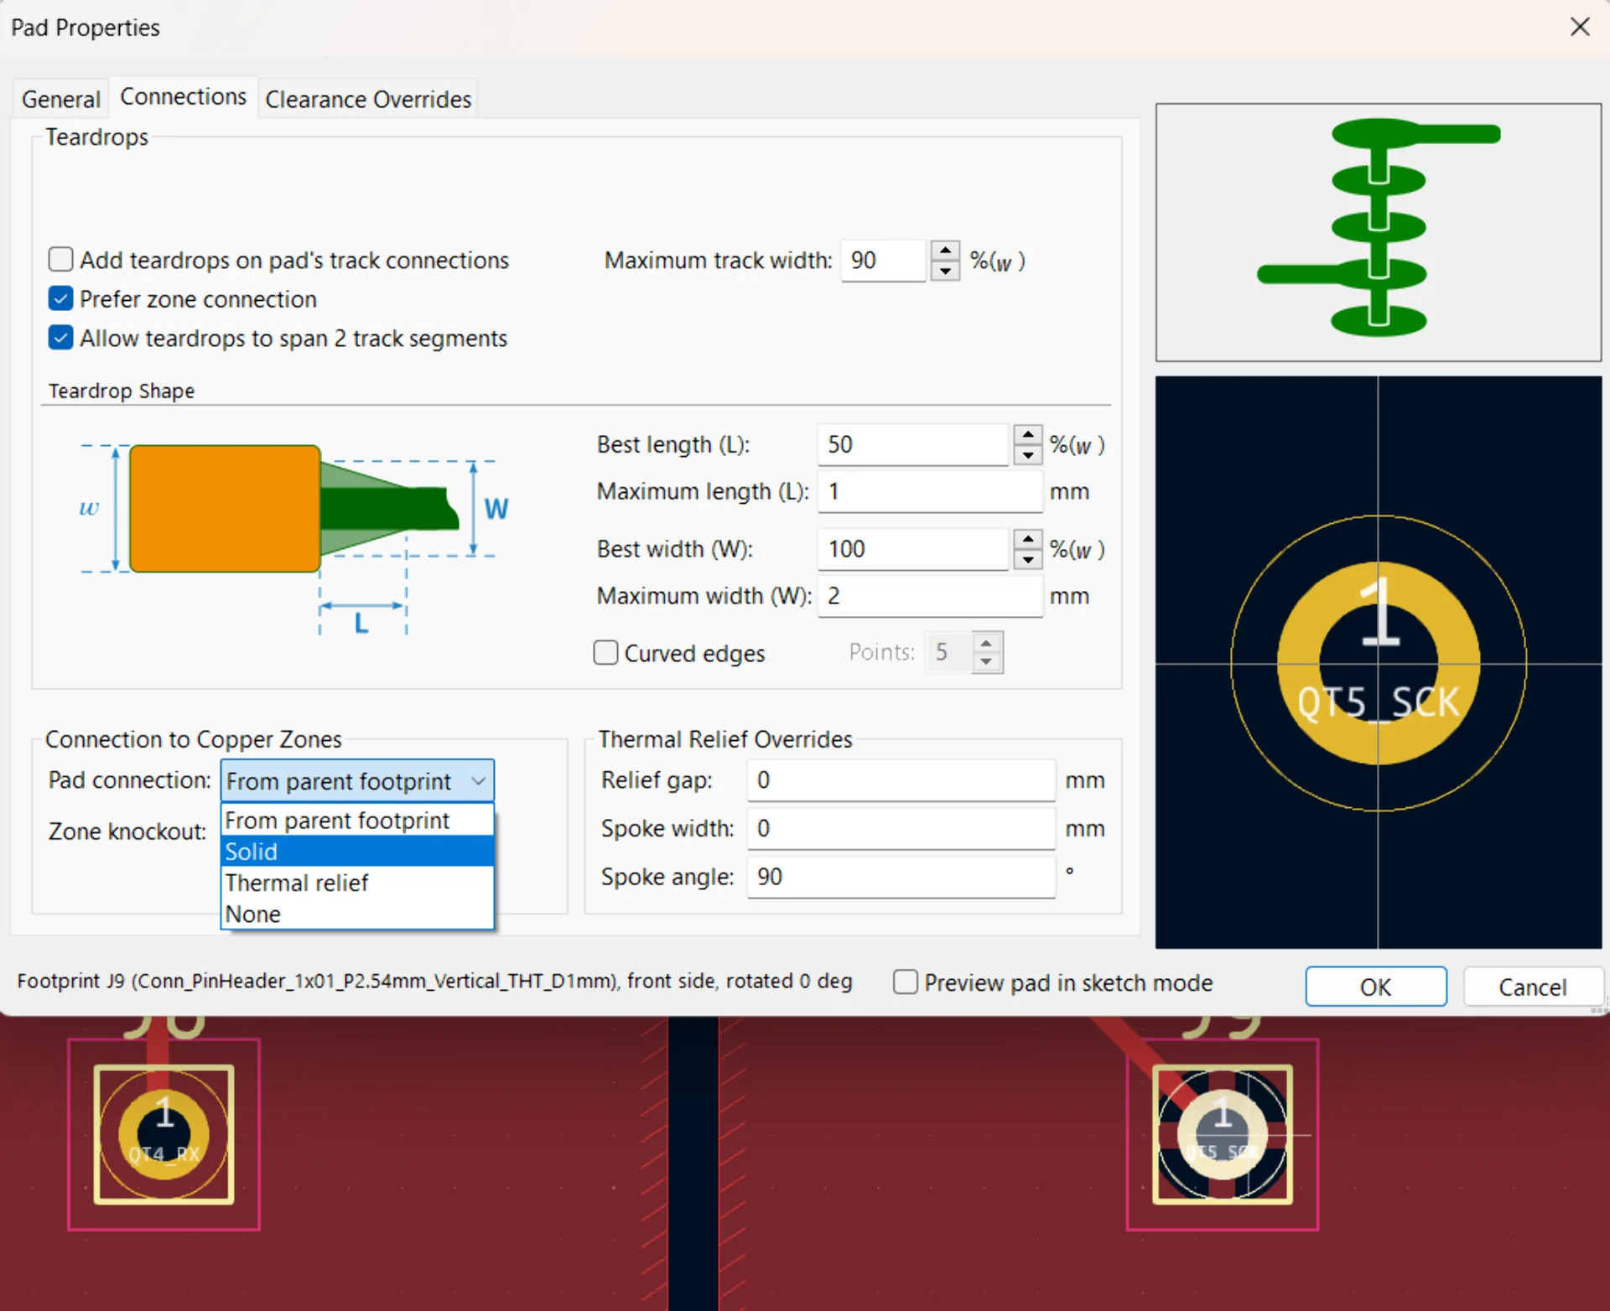Click the QT4_RX pad on board

[164, 1134]
